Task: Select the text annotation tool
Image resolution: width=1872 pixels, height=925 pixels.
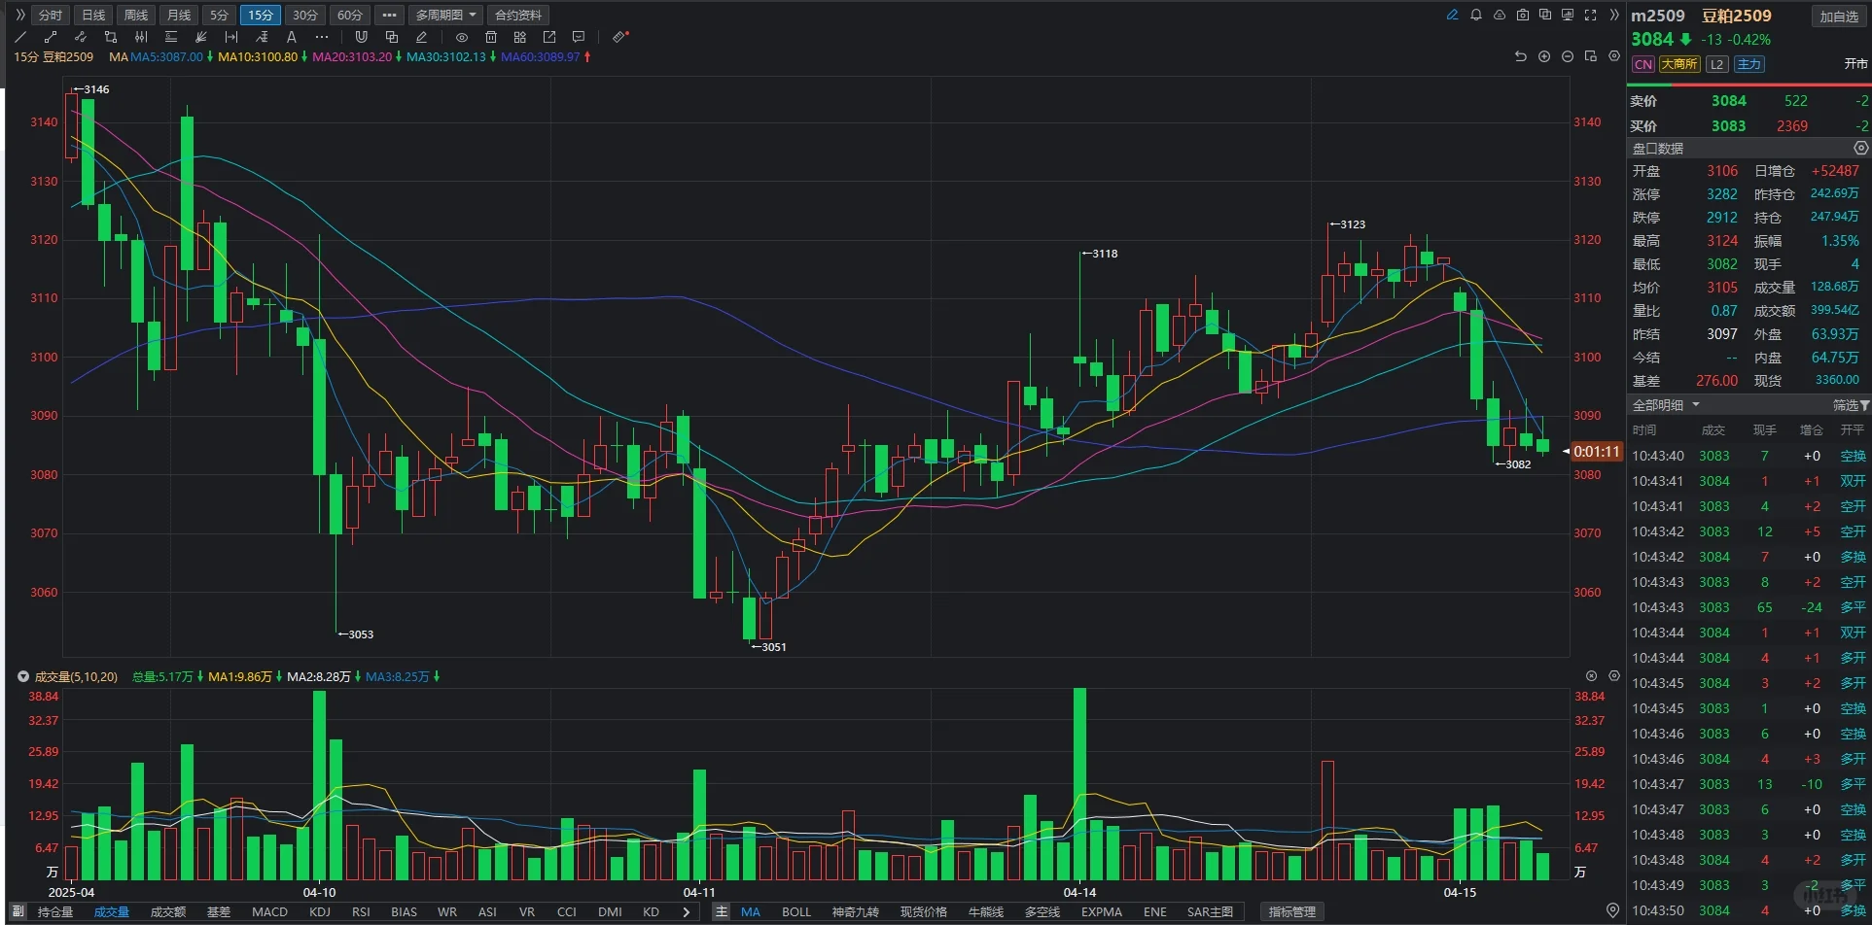Action: (291, 37)
